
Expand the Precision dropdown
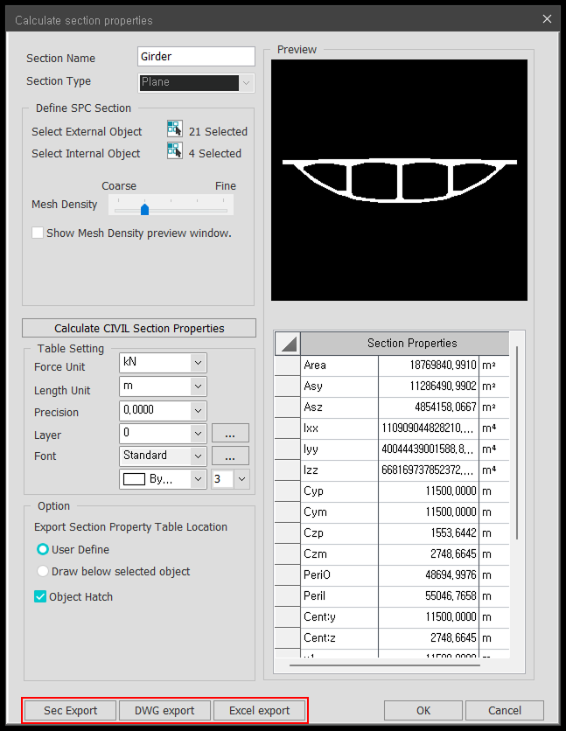tap(199, 411)
